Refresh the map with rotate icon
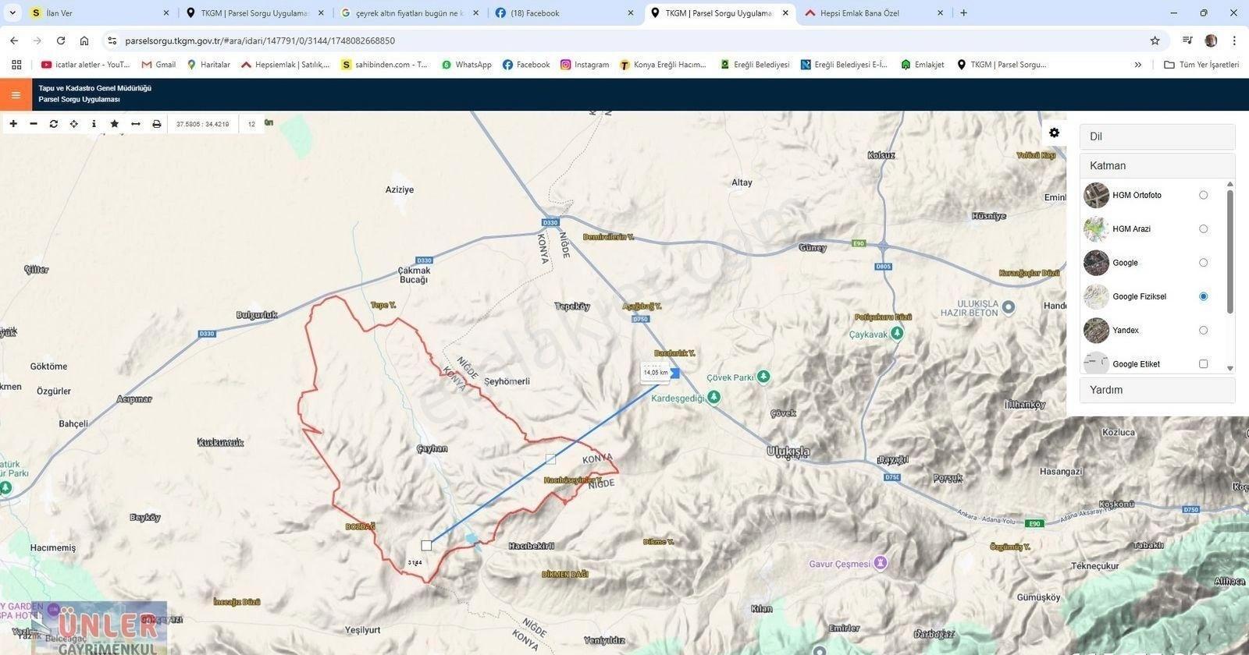This screenshot has height=655, width=1249. coord(54,124)
